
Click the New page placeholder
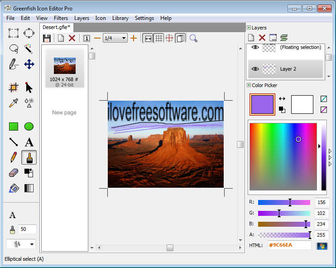coord(64,112)
